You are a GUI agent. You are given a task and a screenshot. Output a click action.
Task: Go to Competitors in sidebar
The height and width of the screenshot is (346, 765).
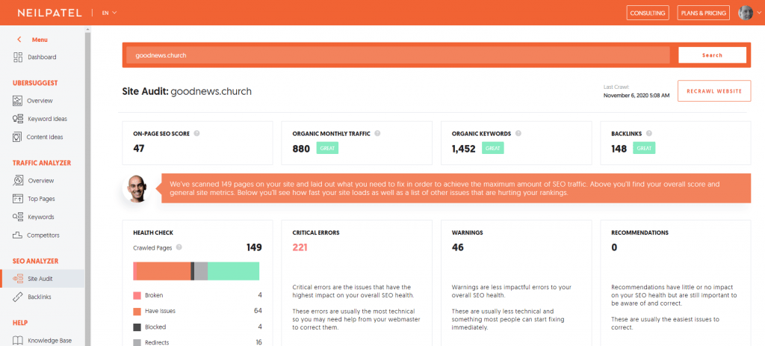point(43,235)
